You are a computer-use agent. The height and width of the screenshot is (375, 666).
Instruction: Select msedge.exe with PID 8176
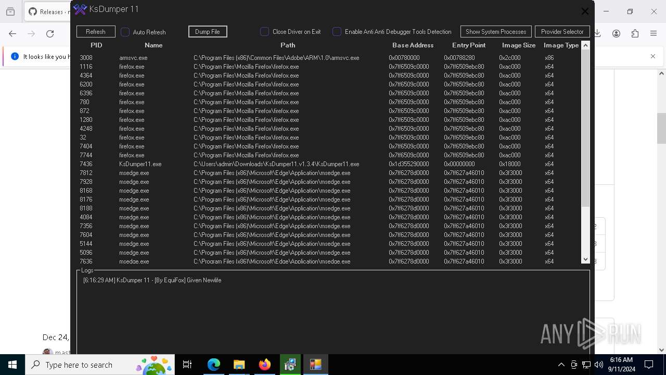point(328,199)
